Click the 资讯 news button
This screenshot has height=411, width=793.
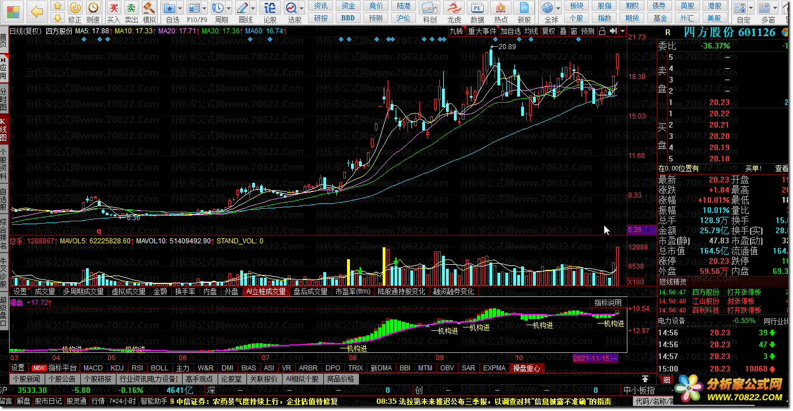(x=321, y=6)
